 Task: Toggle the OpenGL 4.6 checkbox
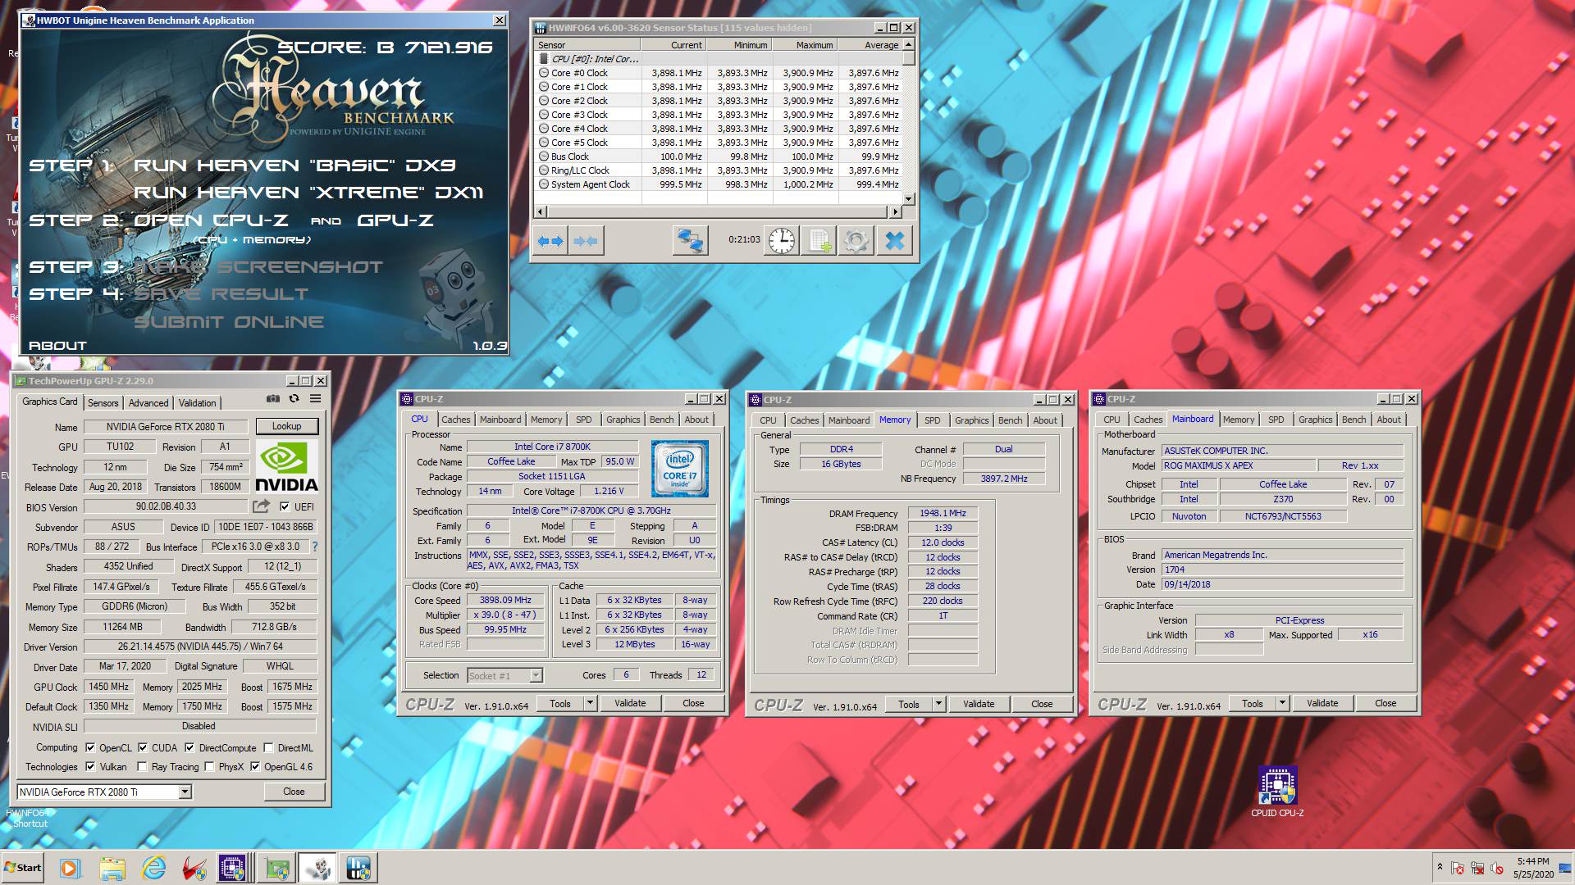255,766
